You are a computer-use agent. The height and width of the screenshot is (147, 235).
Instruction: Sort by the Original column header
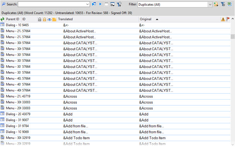146,19
